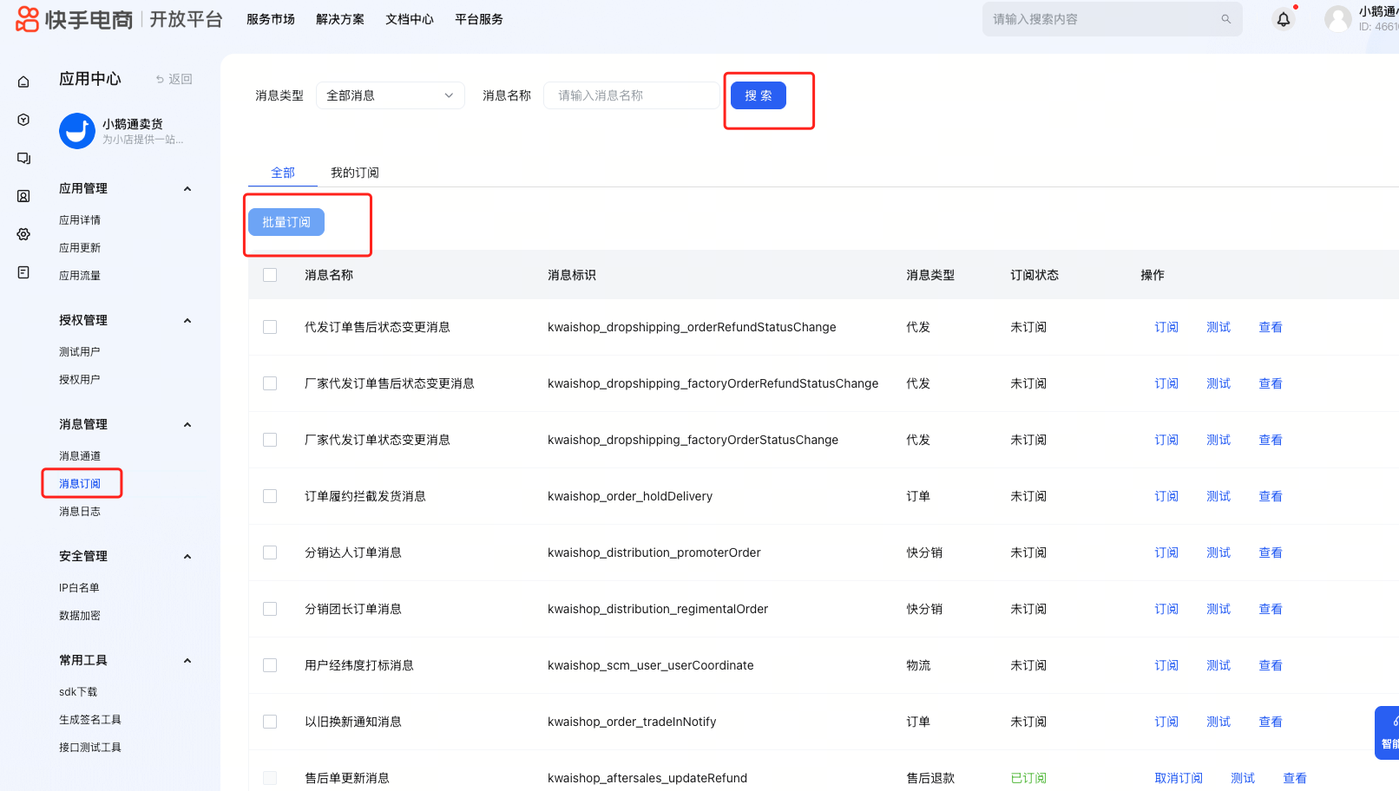Open the 服务市场 top menu
The height and width of the screenshot is (791, 1399).
(271, 19)
